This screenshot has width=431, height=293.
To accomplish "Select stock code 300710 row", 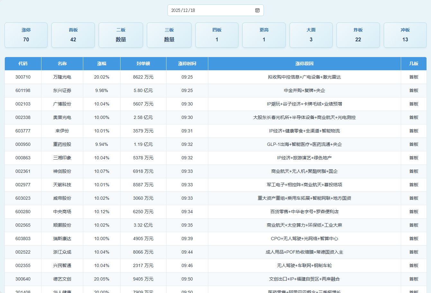I will click(x=23, y=77).
